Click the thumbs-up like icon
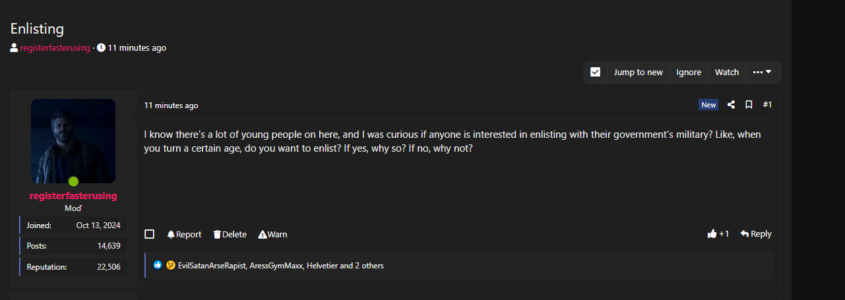 coord(712,234)
